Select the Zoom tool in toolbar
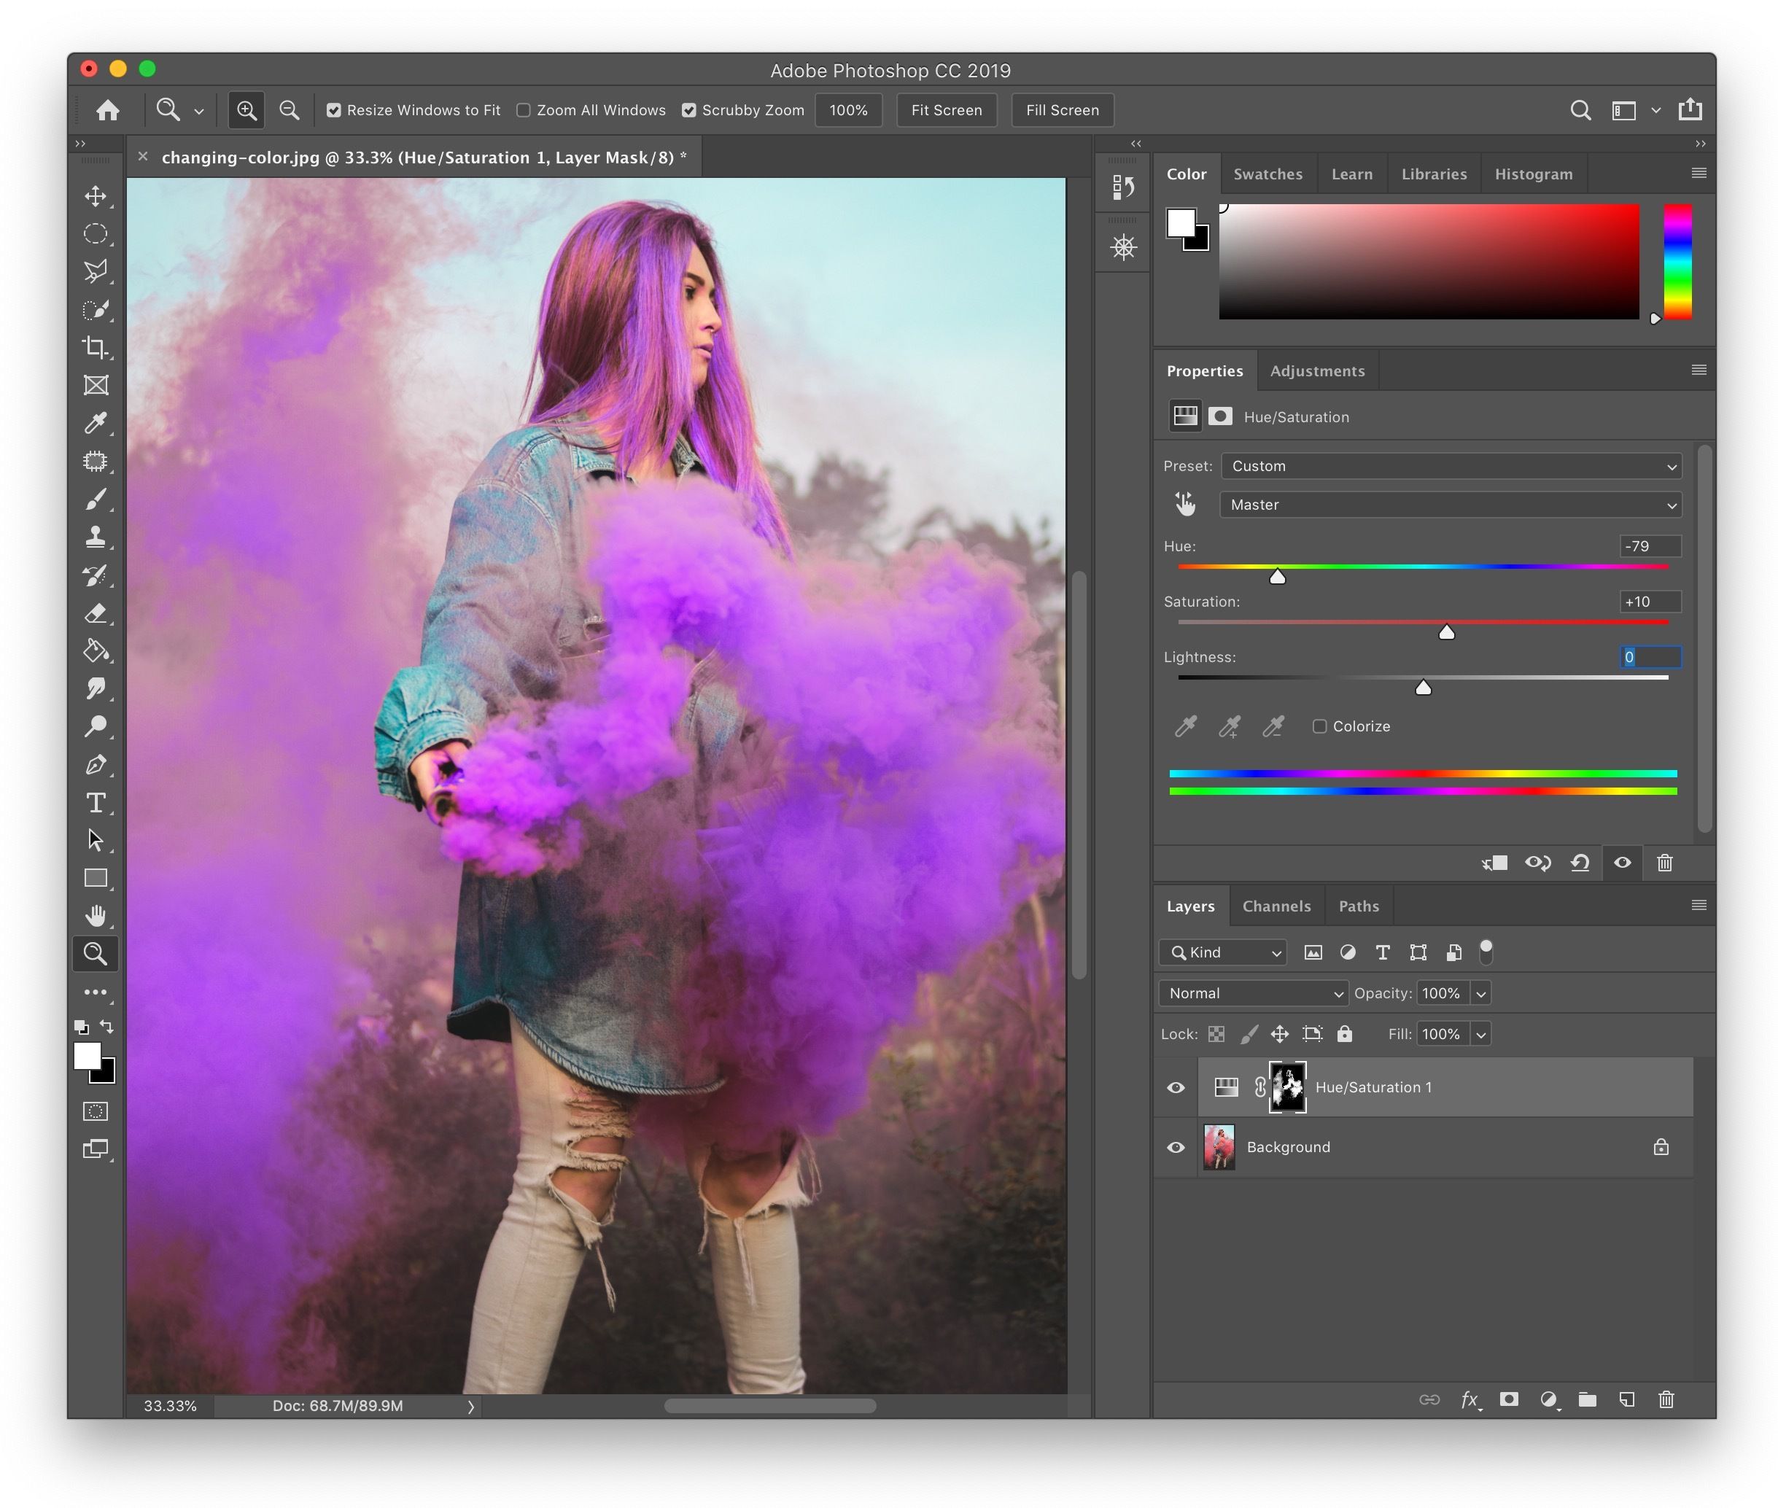This screenshot has width=1778, height=1508. pyautogui.click(x=96, y=952)
